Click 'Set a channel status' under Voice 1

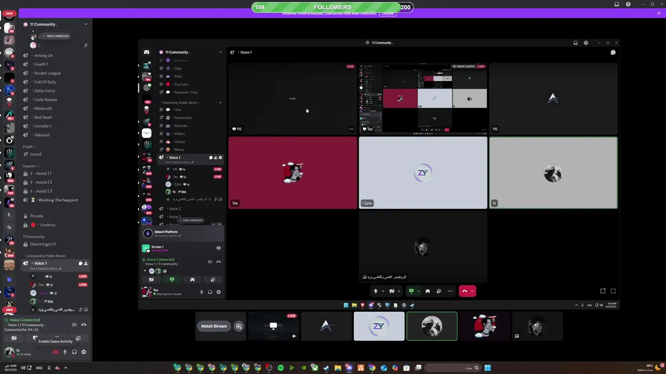point(46,269)
